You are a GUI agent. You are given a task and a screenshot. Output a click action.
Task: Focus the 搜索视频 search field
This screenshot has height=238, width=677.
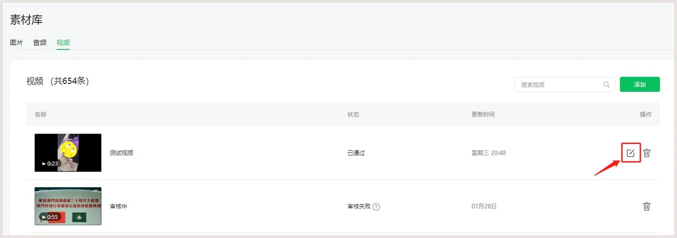(564, 84)
